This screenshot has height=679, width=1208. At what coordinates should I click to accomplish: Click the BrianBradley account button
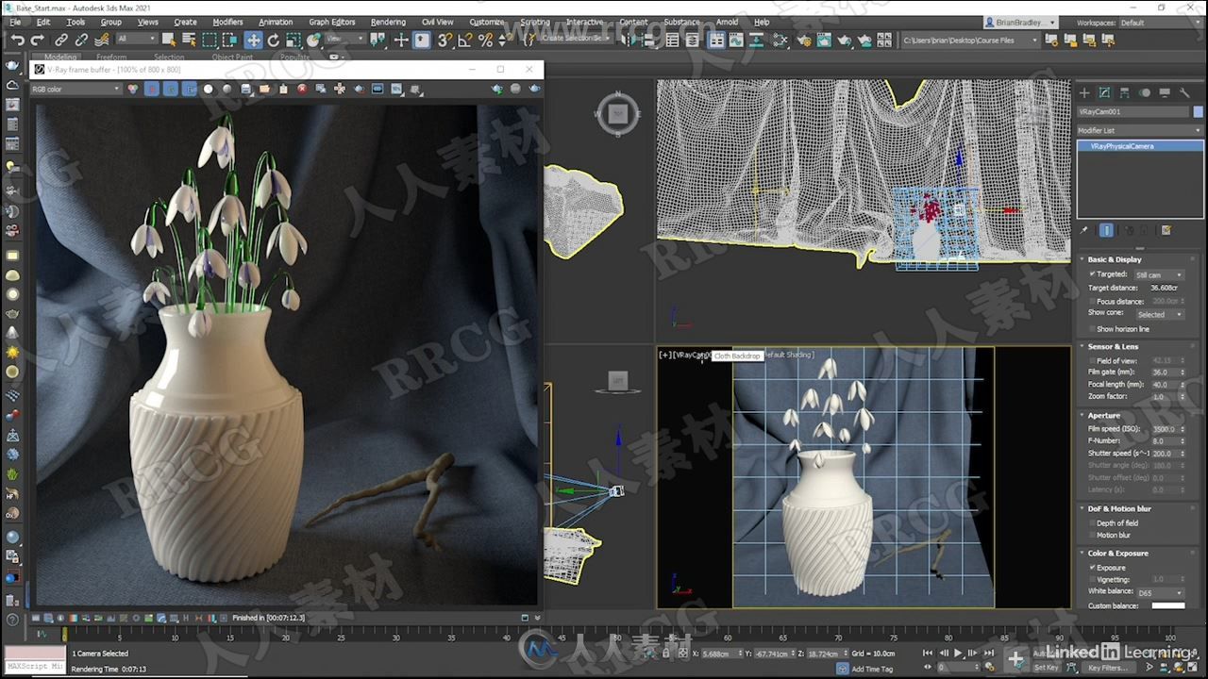pos(1019,22)
